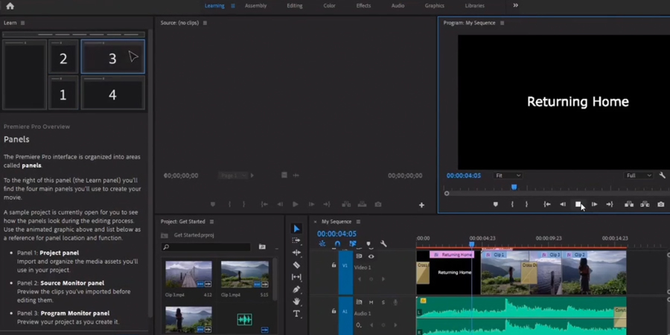The image size is (670, 335).
Task: Toggle Video 1 track visibility eye
Action: pyautogui.click(x=371, y=256)
